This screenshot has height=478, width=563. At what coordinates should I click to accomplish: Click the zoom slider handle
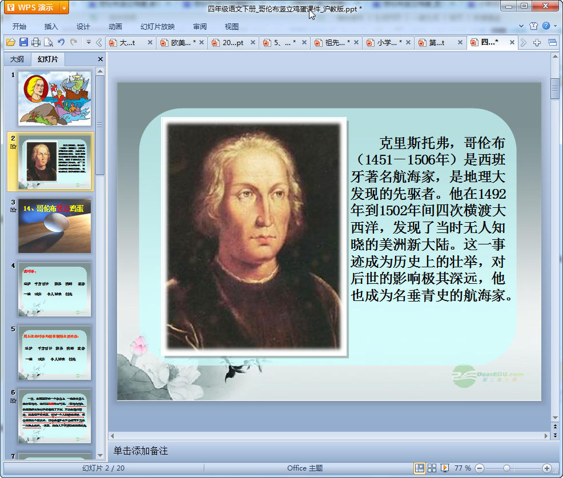506,468
